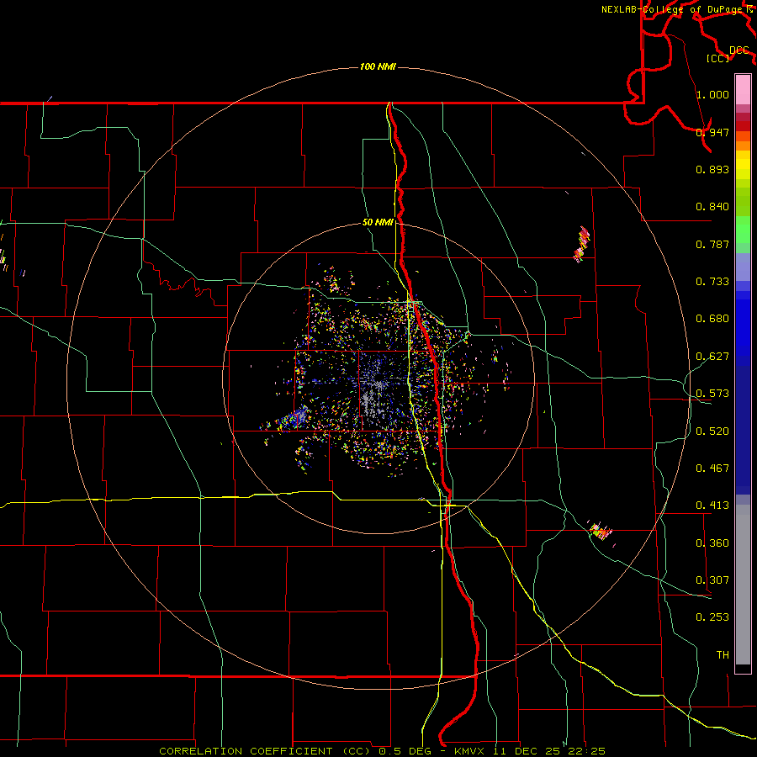Click the 0.253 legend value

(x=712, y=617)
